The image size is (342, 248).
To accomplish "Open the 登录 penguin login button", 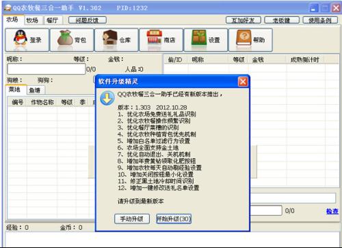I will point(27,40).
